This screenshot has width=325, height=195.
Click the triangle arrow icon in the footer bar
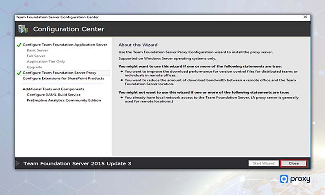(x=17, y=163)
